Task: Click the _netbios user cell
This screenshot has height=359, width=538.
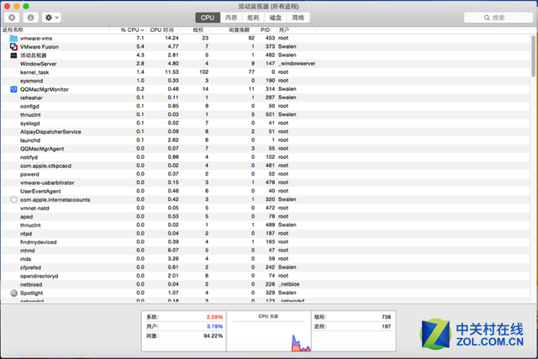Action: click(289, 284)
